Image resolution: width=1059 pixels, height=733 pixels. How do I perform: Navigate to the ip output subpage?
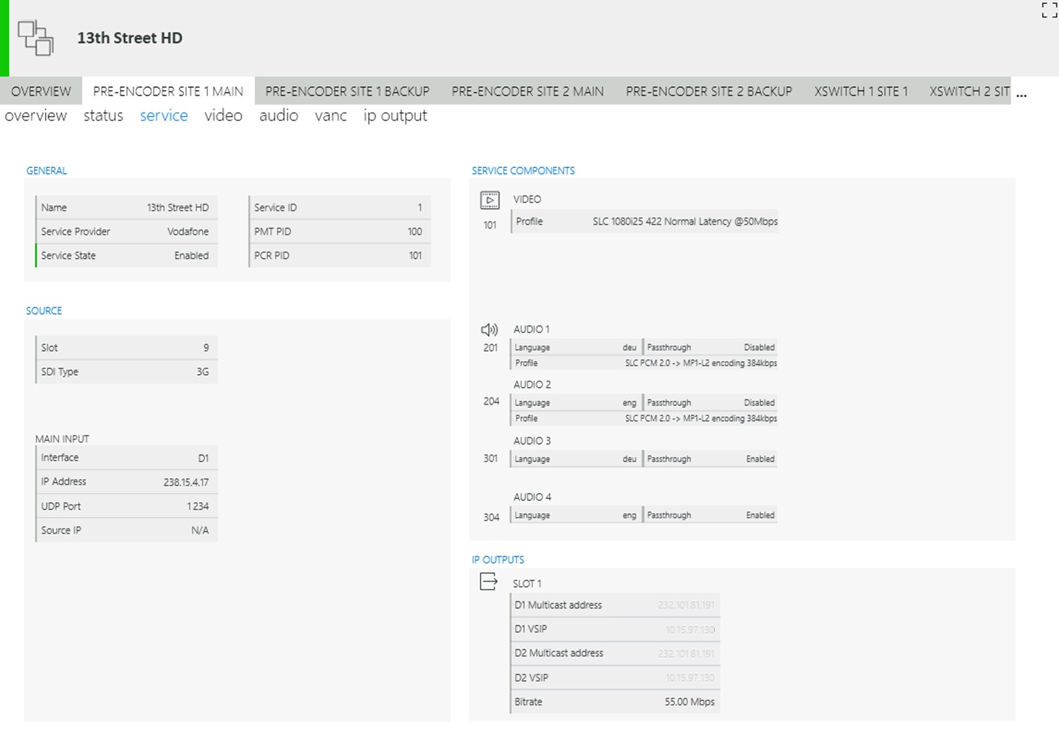395,115
